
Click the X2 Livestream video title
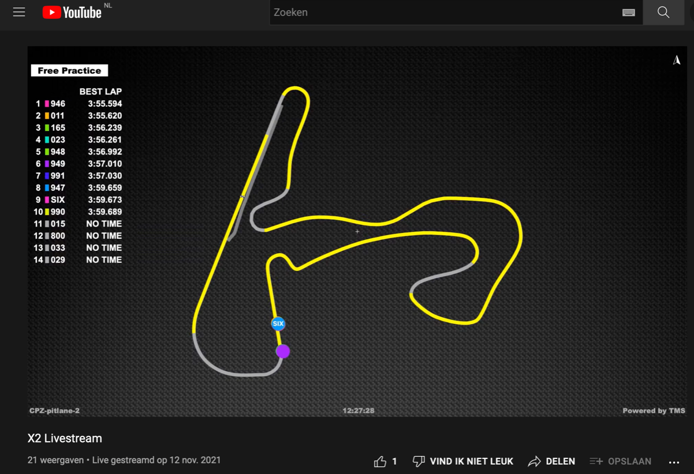65,438
